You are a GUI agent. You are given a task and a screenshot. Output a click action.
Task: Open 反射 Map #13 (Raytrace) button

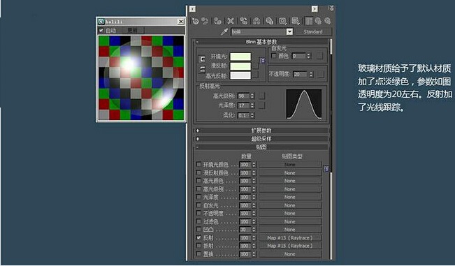coord(290,237)
